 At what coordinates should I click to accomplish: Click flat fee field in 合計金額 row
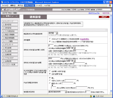79,63
